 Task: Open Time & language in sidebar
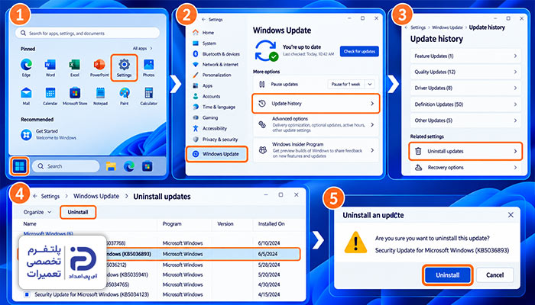pos(214,107)
